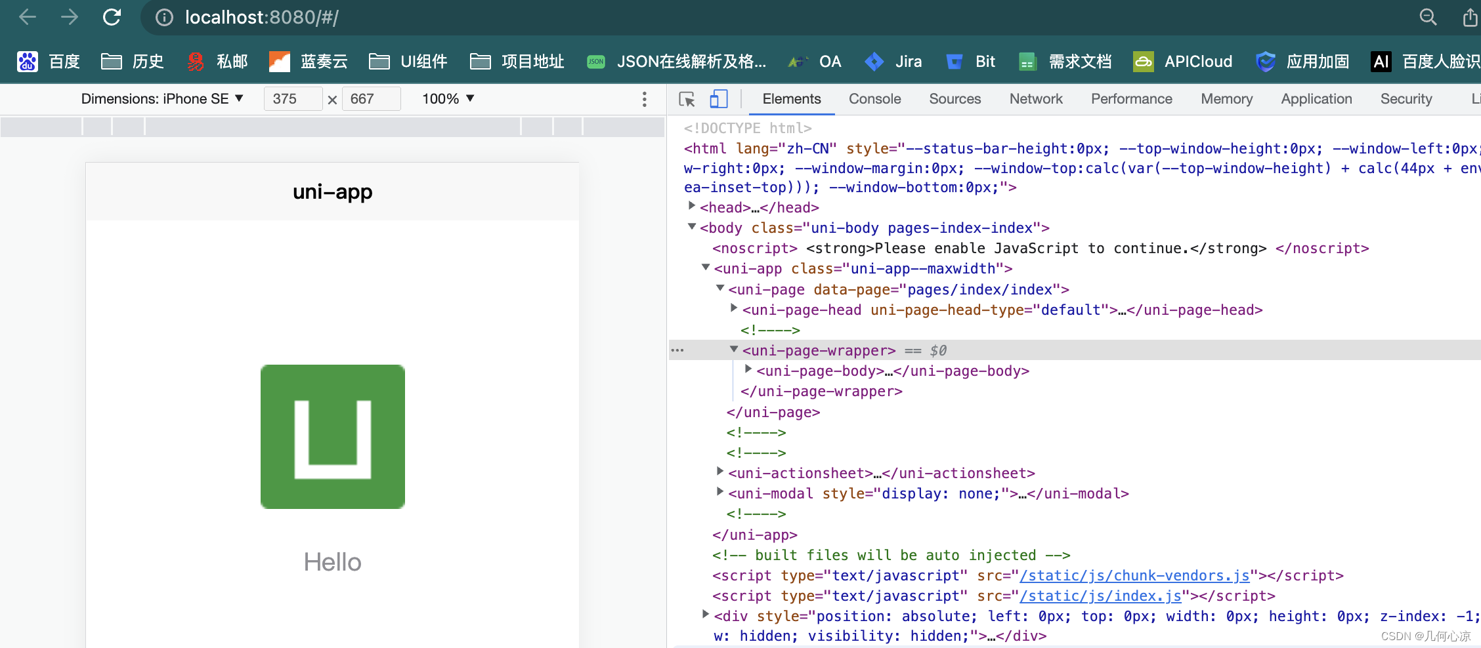Open the /static/js/index.js link
Screen dimensions: 1481x648
click(1100, 596)
